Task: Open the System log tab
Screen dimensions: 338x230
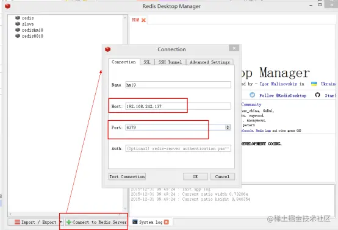Action: click(x=151, y=222)
